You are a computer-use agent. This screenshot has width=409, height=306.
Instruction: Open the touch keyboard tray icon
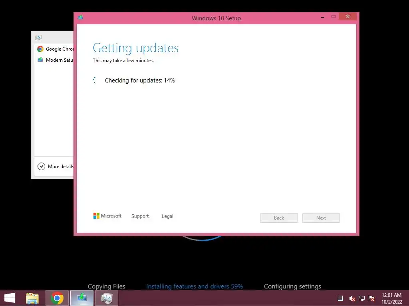(x=340, y=298)
